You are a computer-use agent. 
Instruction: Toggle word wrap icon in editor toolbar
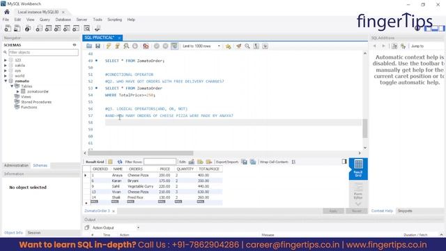(x=265, y=46)
